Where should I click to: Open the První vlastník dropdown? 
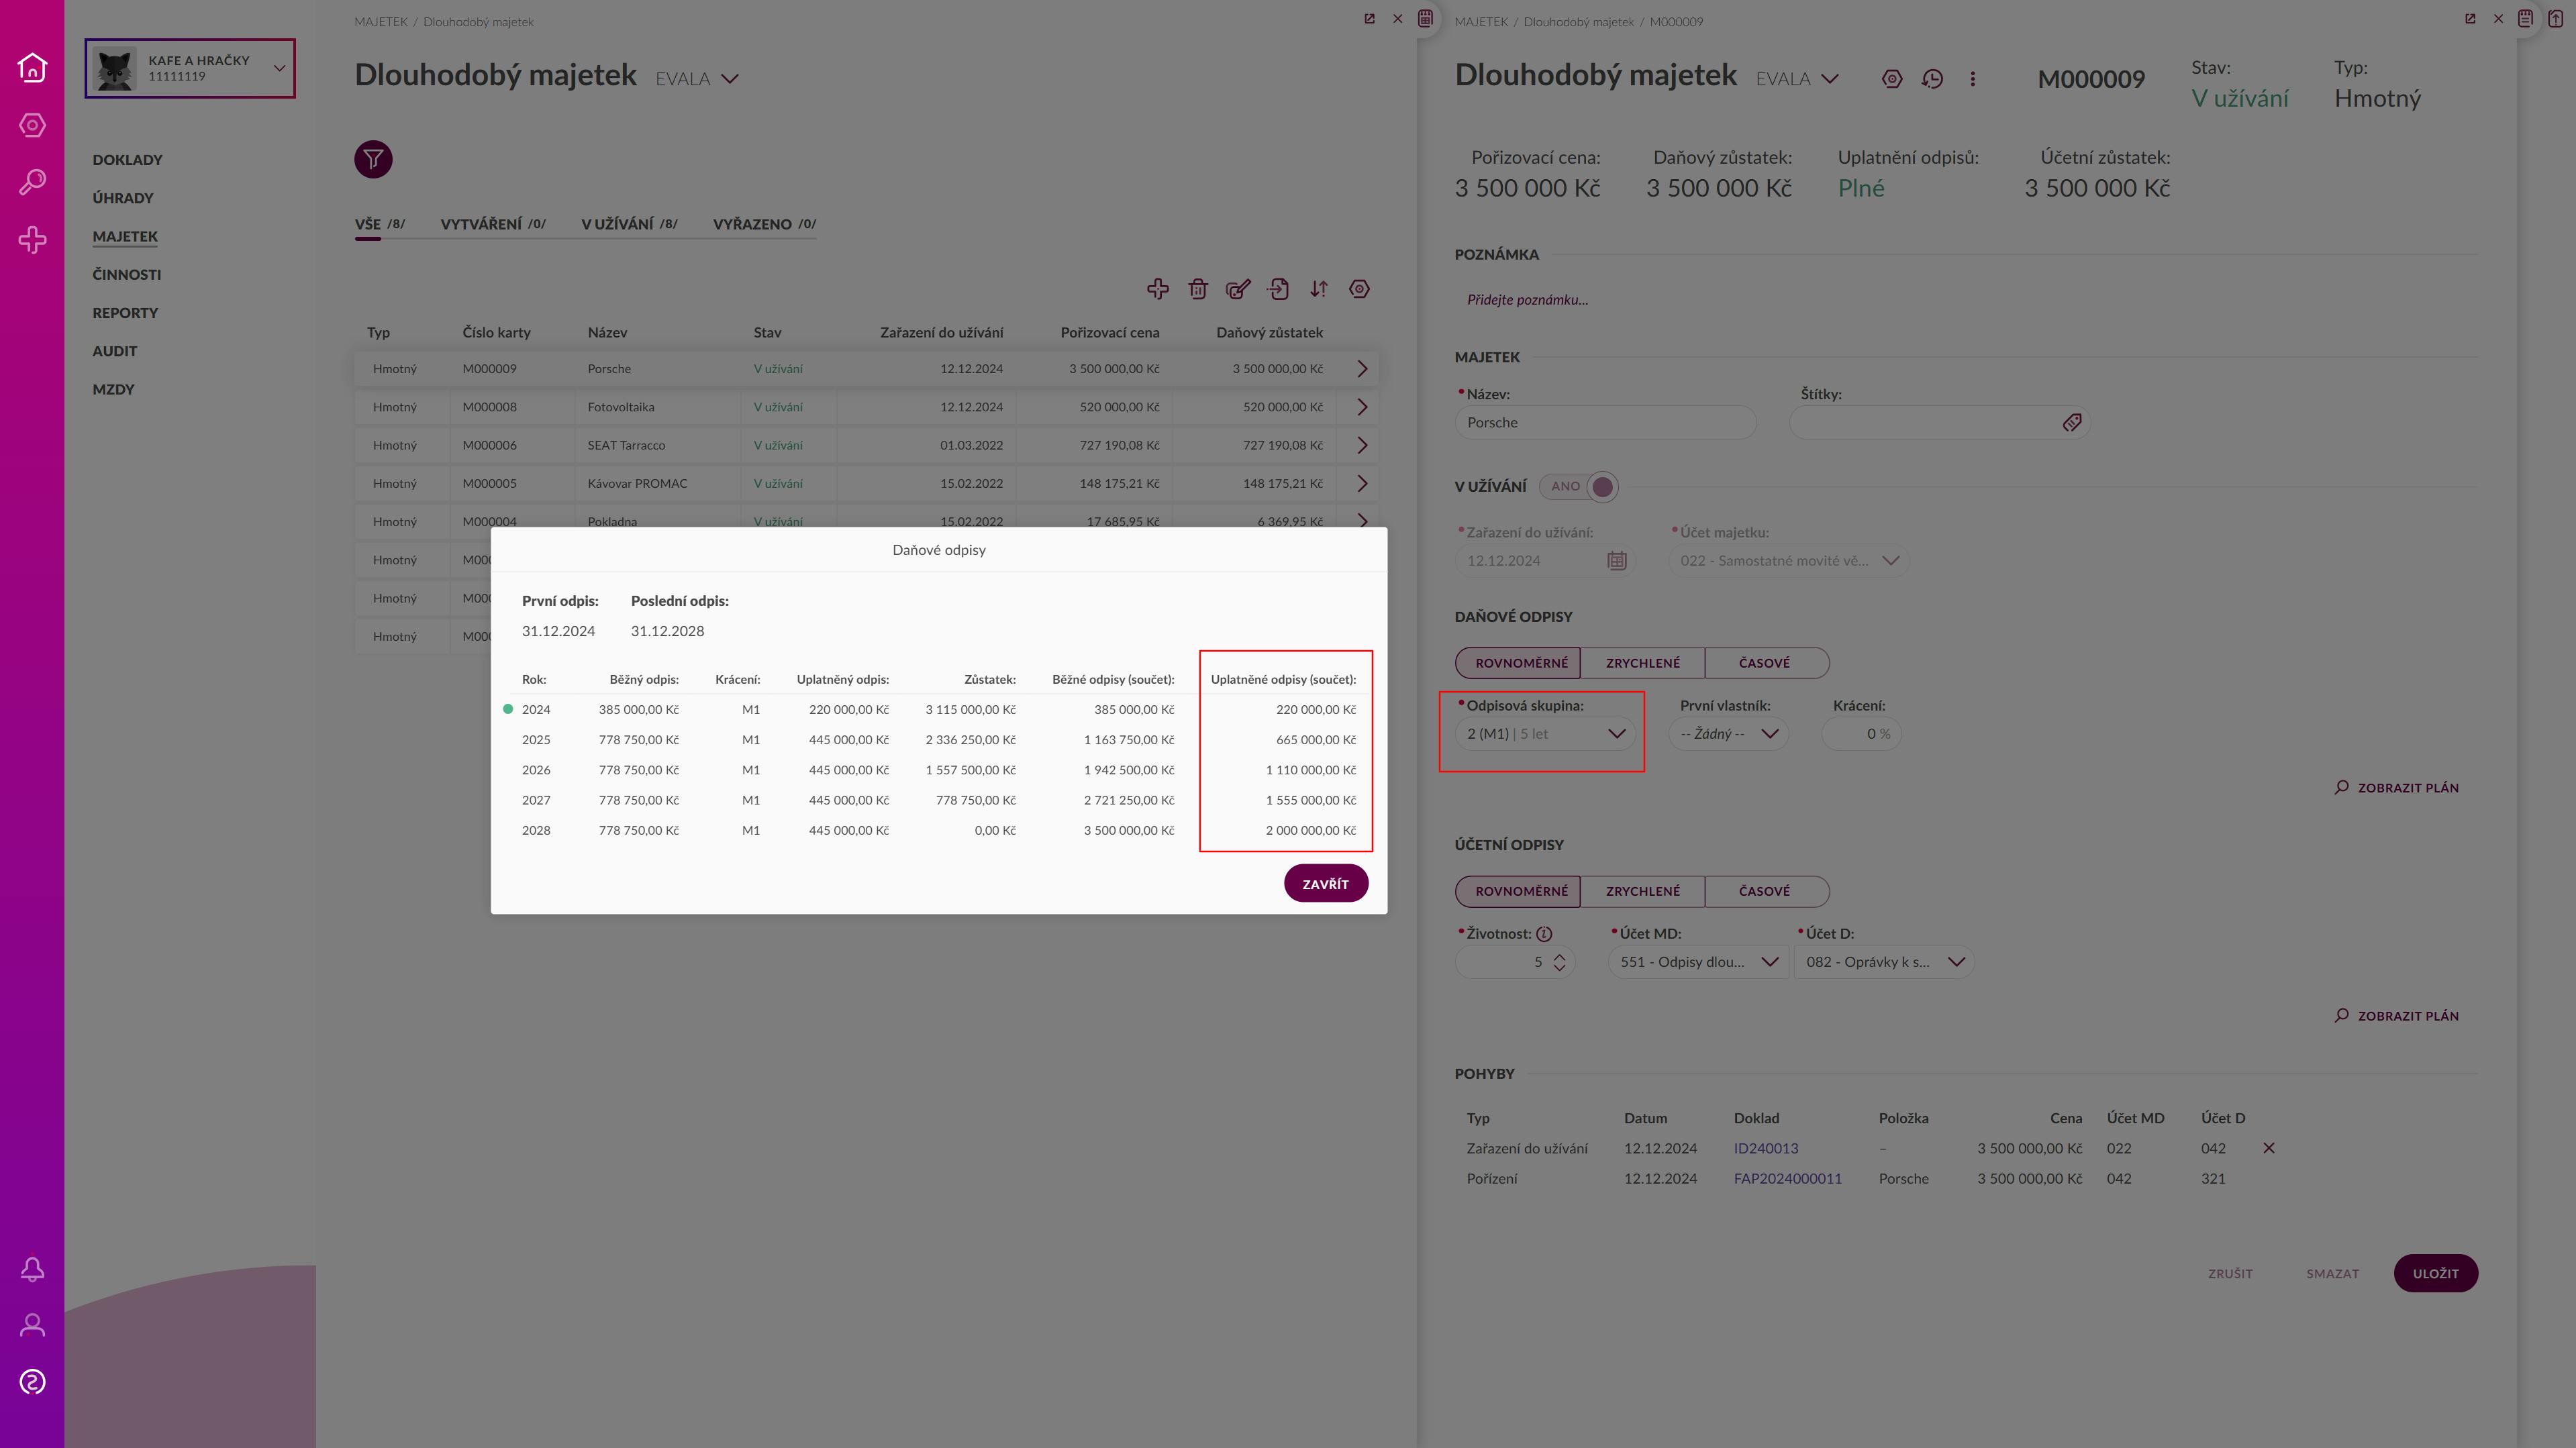[x=1728, y=734]
